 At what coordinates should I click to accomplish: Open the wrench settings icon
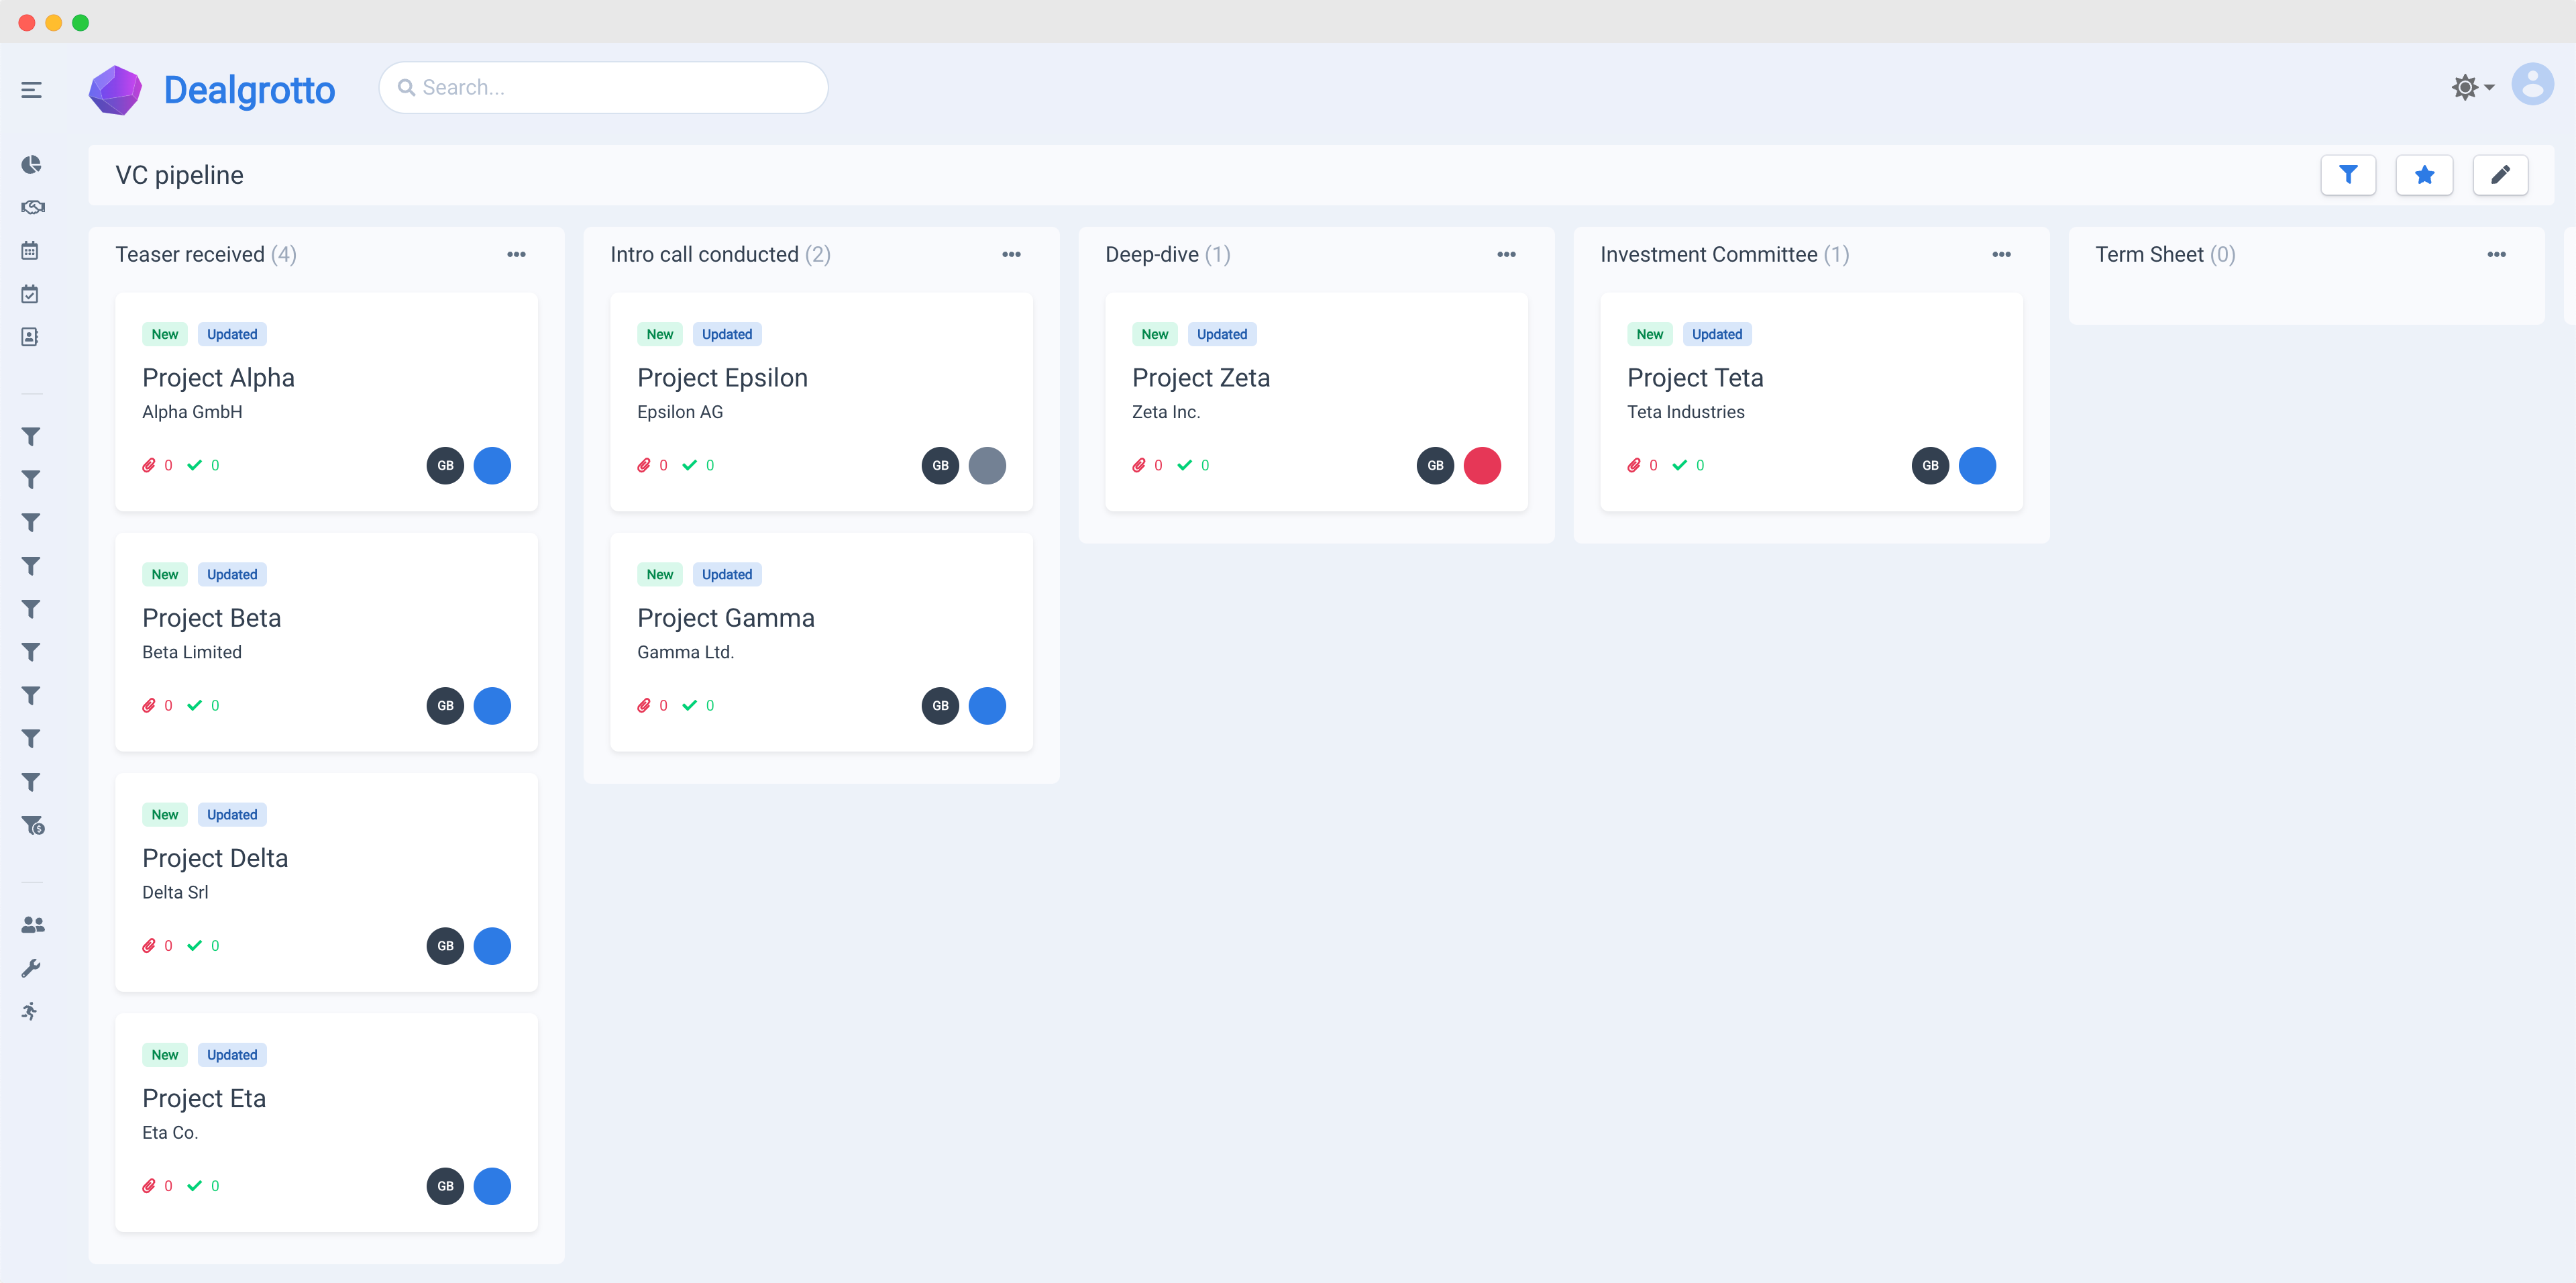pos(31,968)
